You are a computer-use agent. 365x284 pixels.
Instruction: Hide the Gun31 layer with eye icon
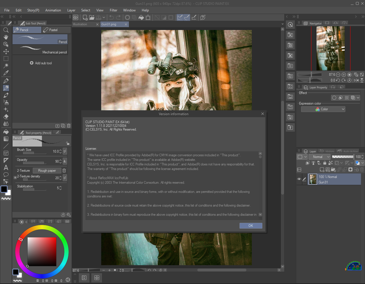coord(299,179)
